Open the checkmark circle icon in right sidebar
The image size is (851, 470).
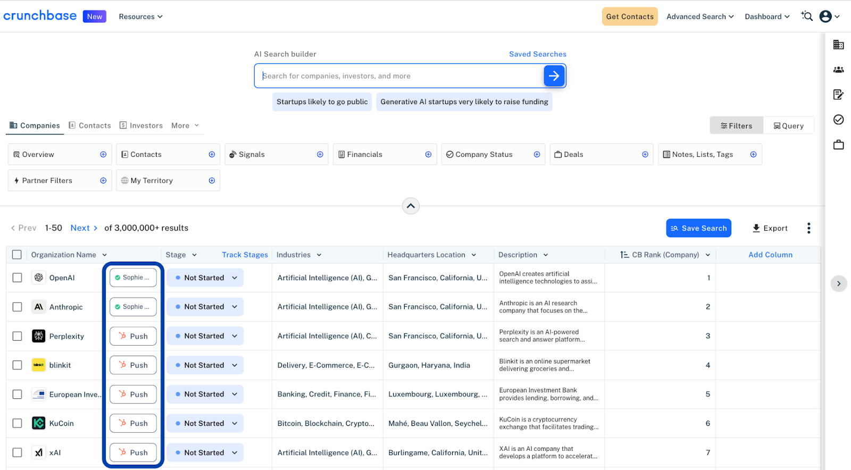[x=839, y=120]
